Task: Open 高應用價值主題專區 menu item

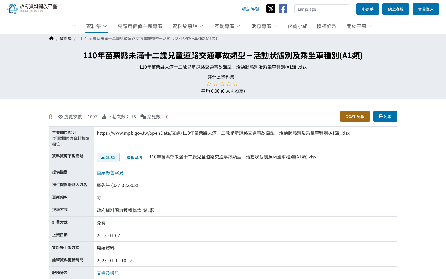Action: point(140,26)
